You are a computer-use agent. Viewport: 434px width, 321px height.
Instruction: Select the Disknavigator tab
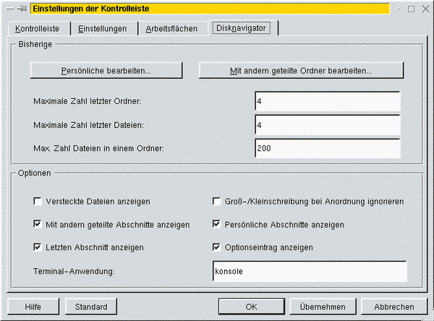pos(242,27)
